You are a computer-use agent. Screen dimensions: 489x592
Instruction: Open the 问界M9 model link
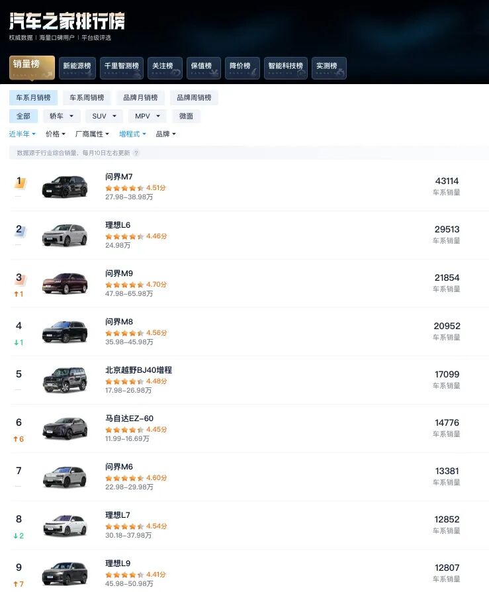pyautogui.click(x=119, y=273)
